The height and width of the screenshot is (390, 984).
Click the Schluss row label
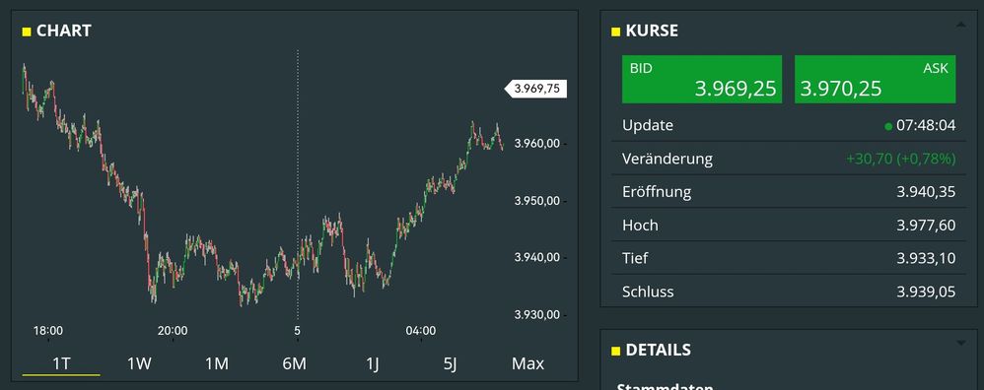(x=648, y=292)
